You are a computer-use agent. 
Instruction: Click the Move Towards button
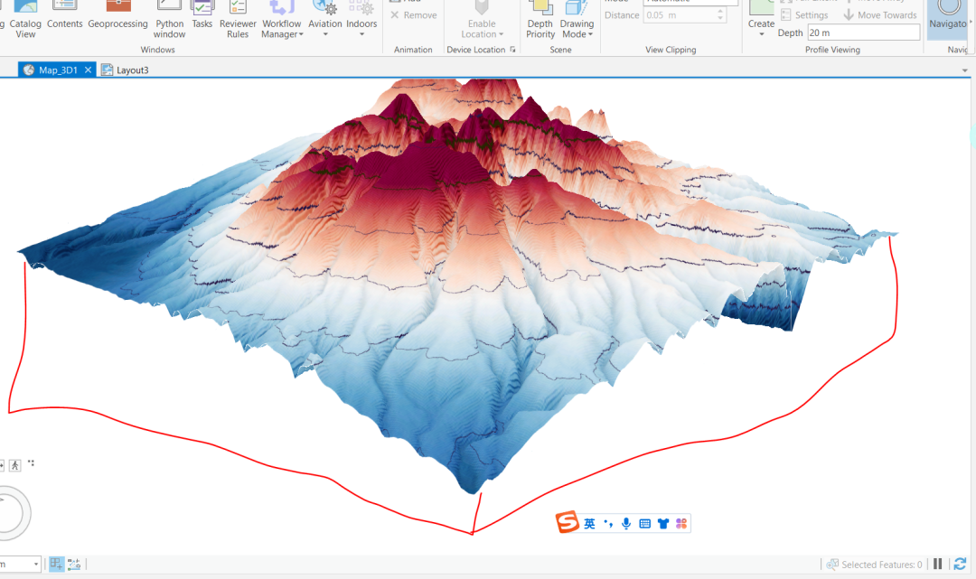click(880, 15)
